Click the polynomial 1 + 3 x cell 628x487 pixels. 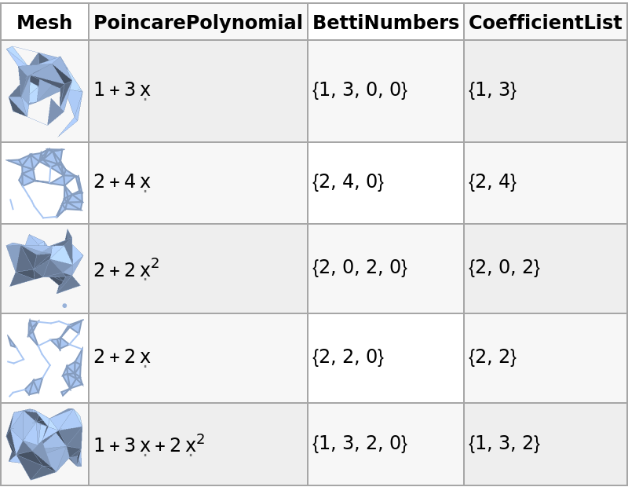(x=122, y=90)
